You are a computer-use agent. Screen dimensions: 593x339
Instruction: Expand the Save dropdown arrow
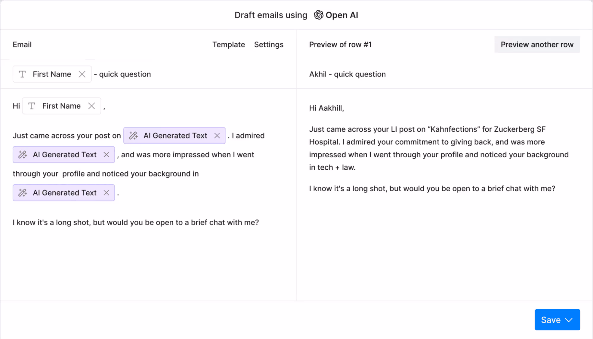[x=569, y=320]
